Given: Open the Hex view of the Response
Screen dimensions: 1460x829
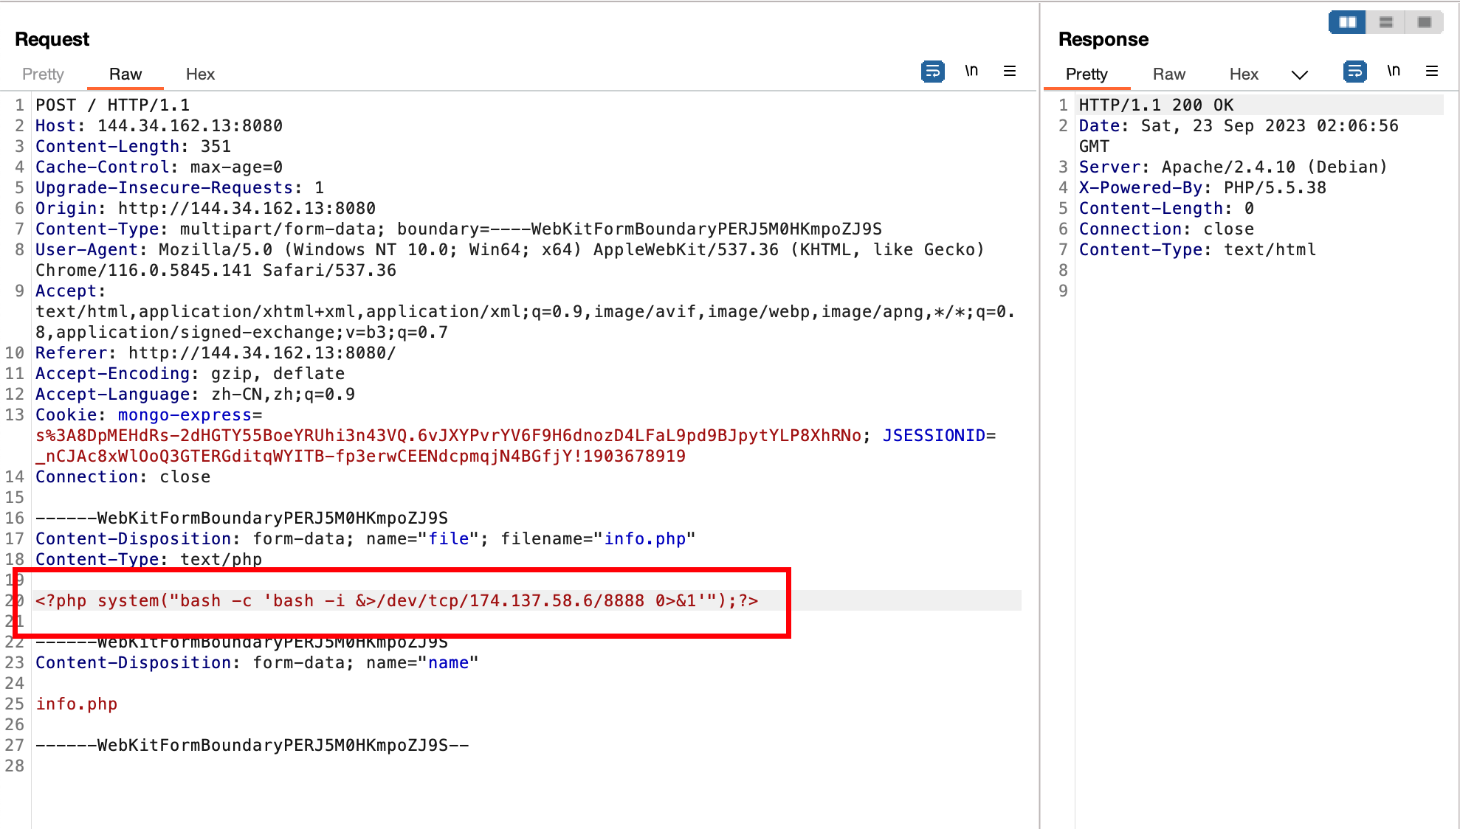Looking at the screenshot, I should click(x=1244, y=74).
